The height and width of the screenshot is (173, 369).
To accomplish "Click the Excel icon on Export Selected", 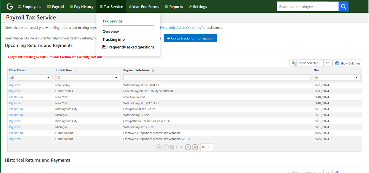I will [294, 63].
